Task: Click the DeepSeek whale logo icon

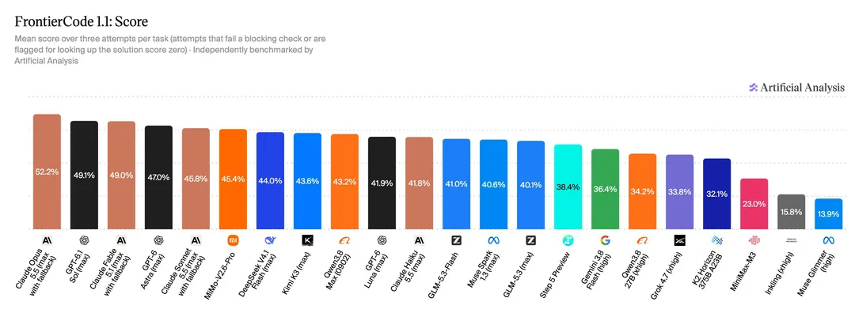Action: (270, 240)
